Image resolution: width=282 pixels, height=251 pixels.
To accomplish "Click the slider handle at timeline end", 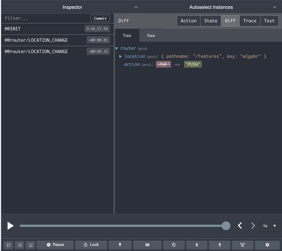I will (226, 226).
